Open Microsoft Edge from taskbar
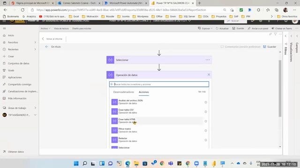This screenshot has height=168, width=300. click(127, 163)
